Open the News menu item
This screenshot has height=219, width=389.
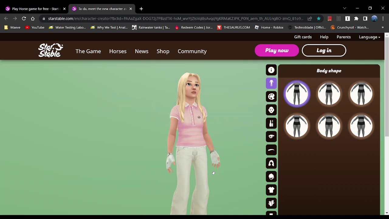tap(142, 51)
